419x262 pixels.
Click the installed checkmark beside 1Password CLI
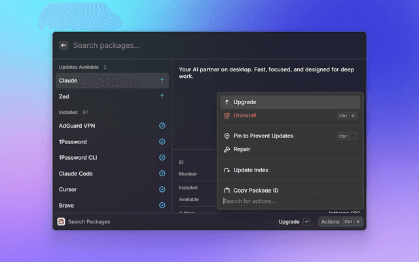point(162,157)
